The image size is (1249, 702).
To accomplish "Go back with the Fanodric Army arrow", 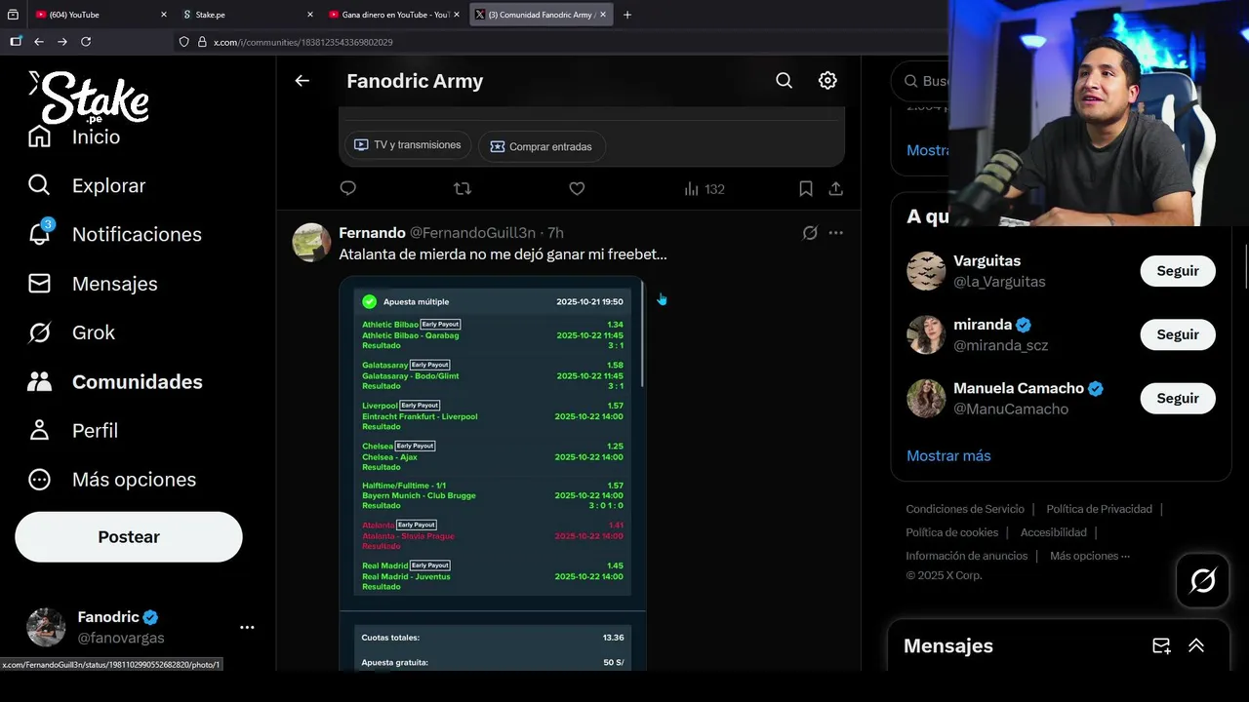I will pos(302,81).
